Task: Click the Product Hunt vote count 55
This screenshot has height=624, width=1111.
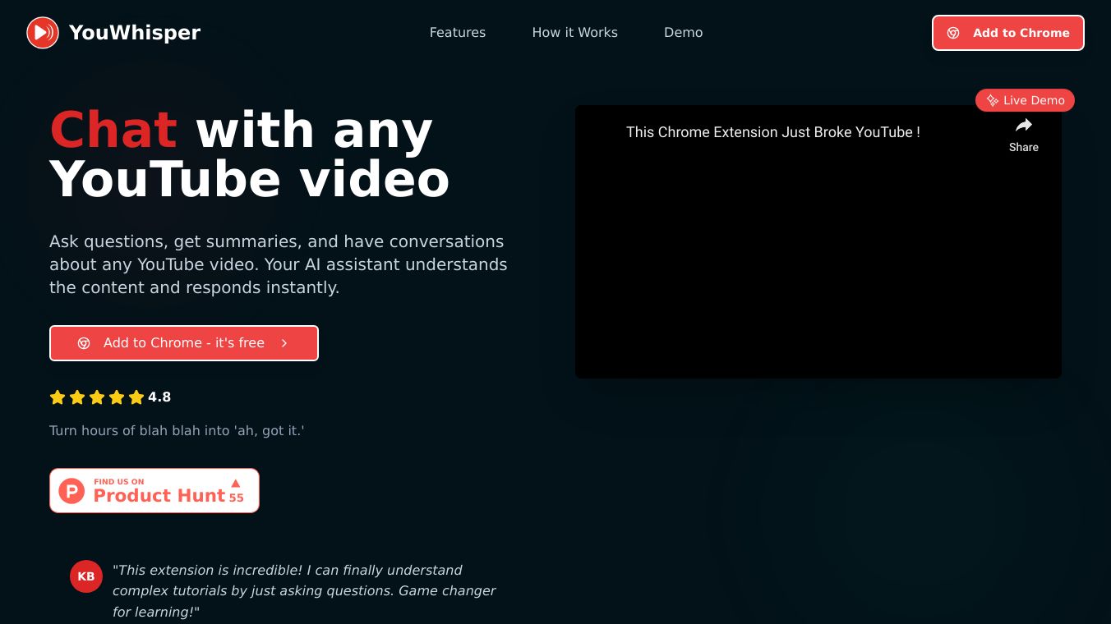Action: (237, 498)
